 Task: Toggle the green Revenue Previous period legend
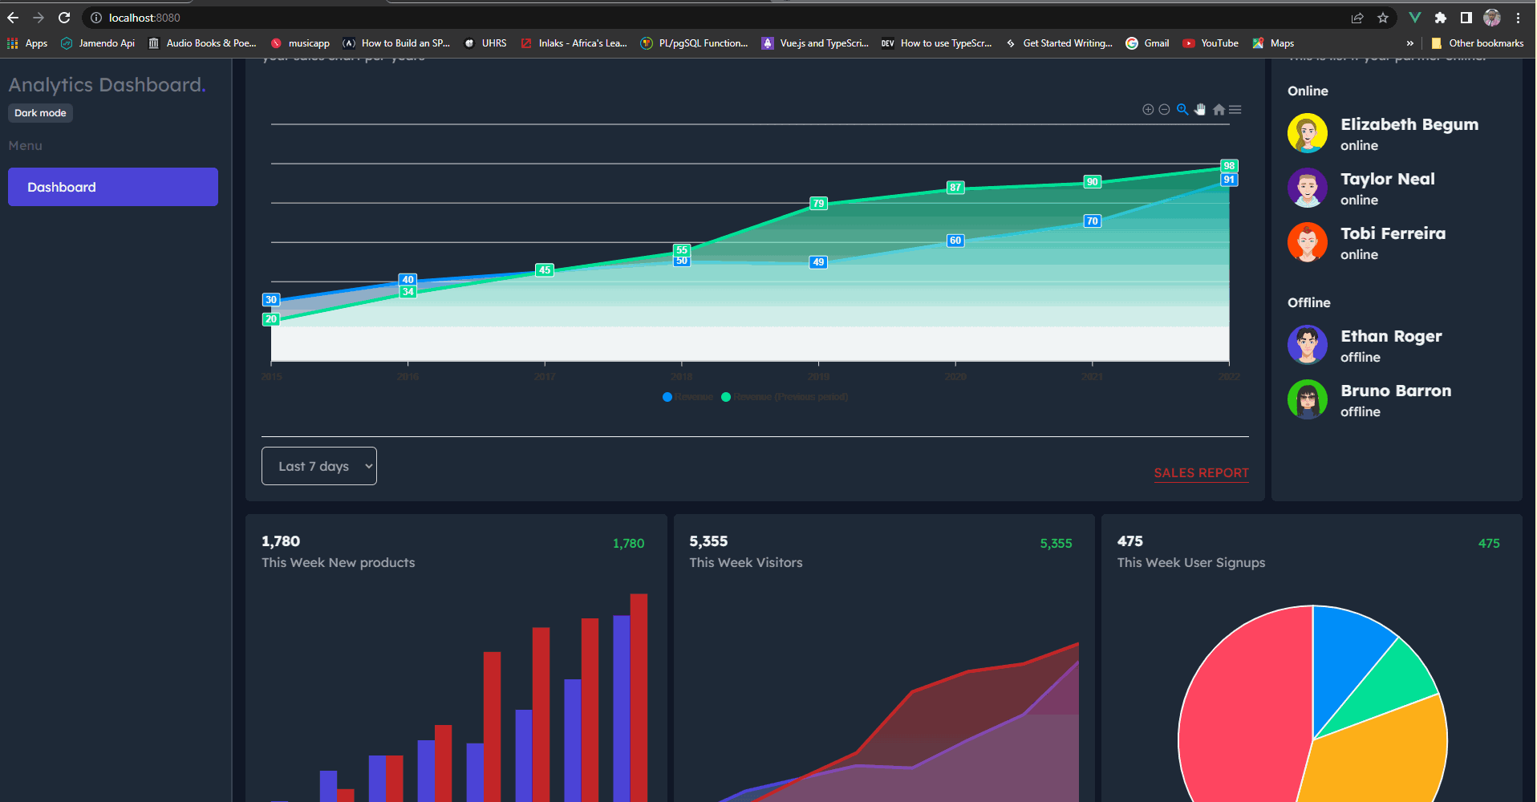785,397
